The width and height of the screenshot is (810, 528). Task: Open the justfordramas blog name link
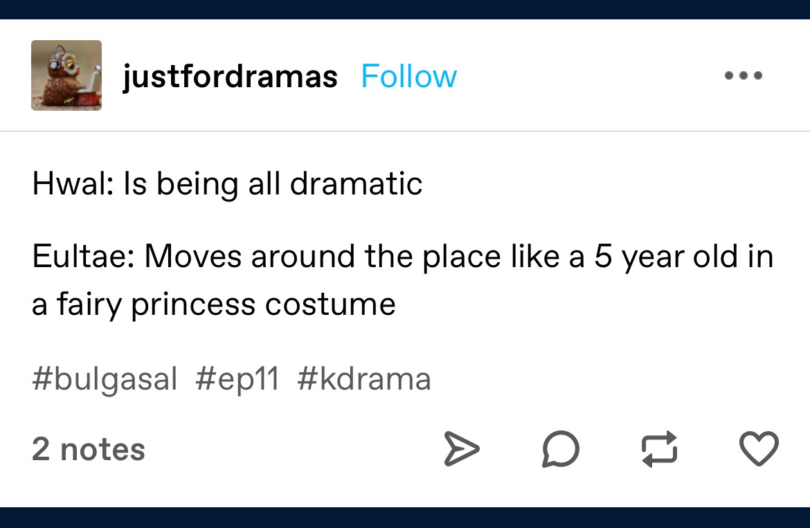click(230, 76)
